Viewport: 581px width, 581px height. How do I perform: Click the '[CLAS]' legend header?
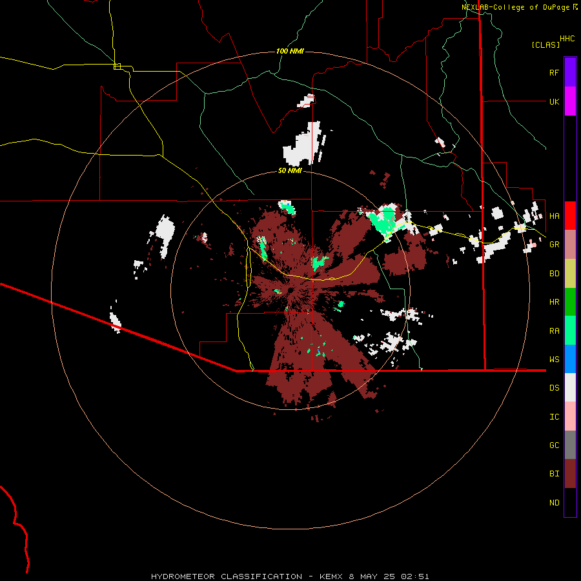pos(545,45)
